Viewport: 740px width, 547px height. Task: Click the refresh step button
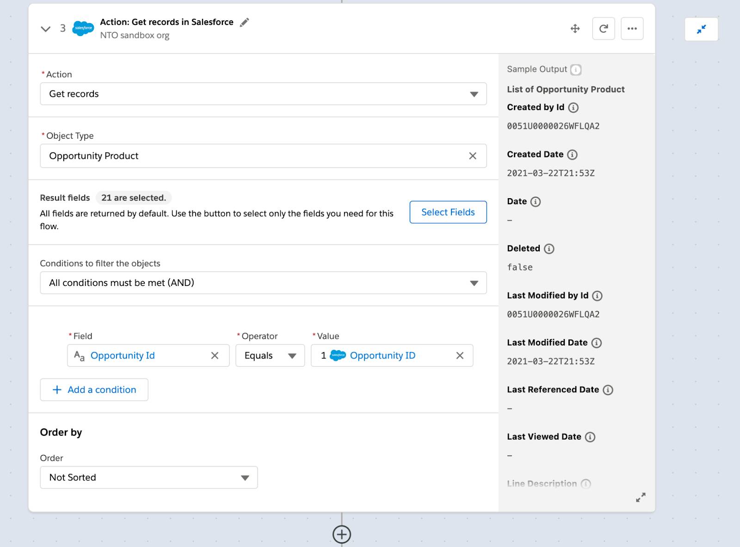click(x=604, y=29)
